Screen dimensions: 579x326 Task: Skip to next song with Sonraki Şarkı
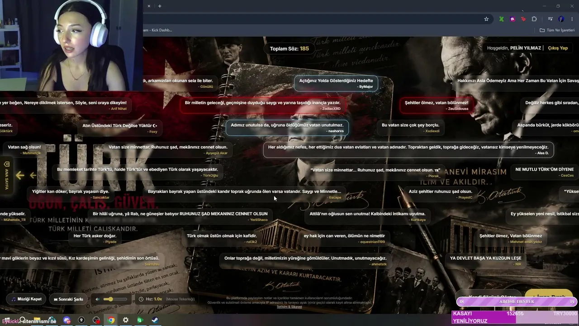click(68, 299)
